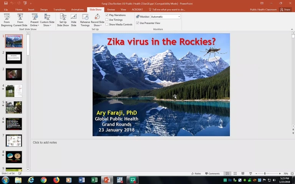Click Tell me what you want to do
295x184 pixels.
pos(167,10)
